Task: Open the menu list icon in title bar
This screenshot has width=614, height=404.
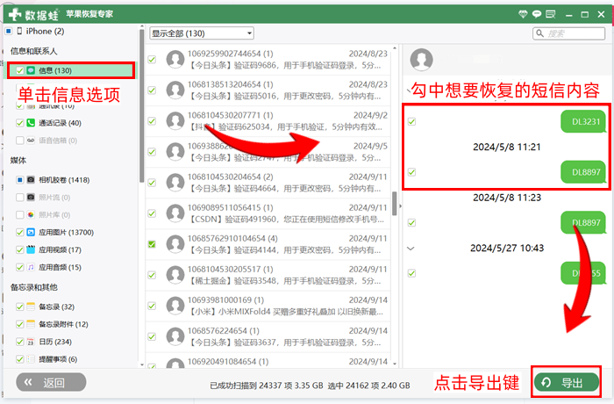Action: tap(551, 14)
